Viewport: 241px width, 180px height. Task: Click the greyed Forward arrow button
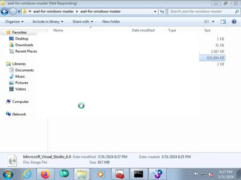pyautogui.click(x=13, y=11)
